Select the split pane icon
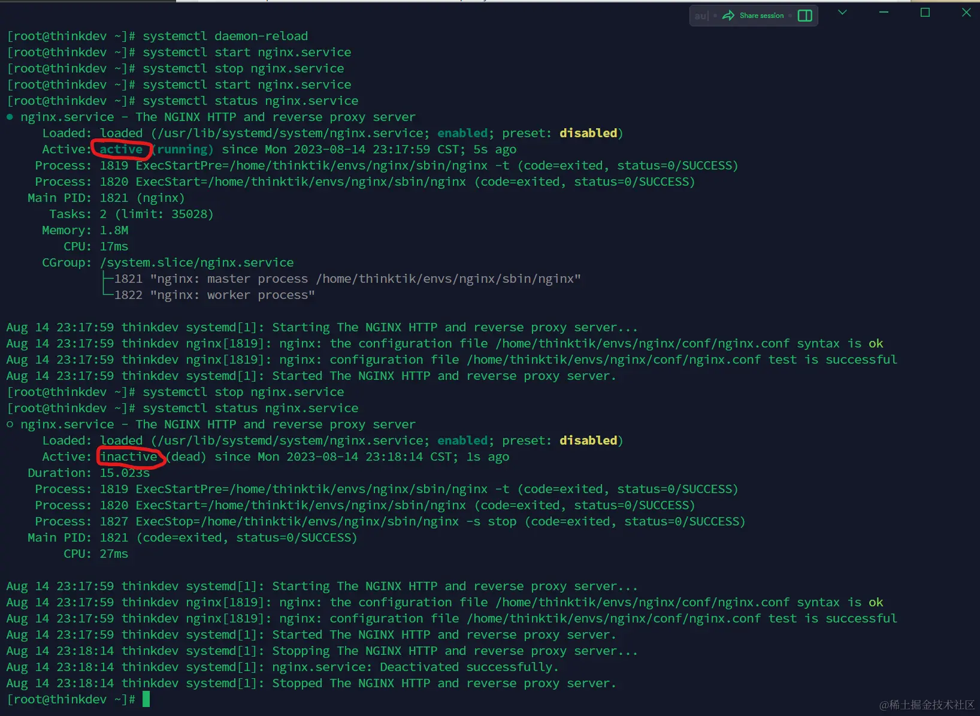Viewport: 980px width, 716px height. coord(805,15)
